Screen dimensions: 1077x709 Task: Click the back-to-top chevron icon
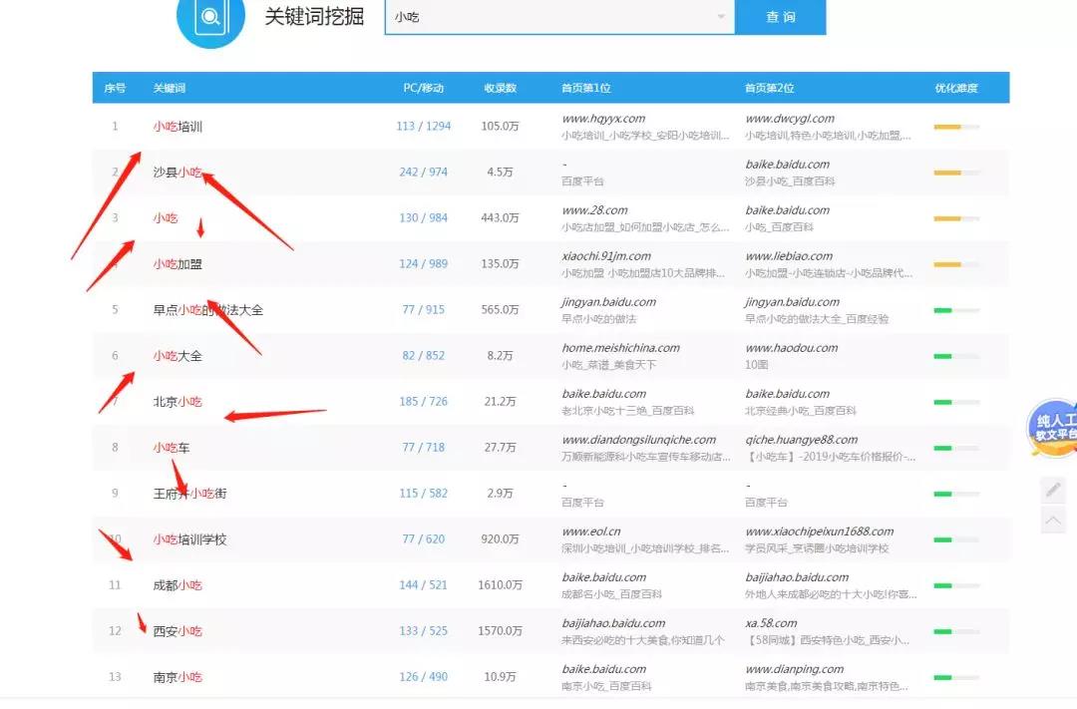click(1053, 520)
